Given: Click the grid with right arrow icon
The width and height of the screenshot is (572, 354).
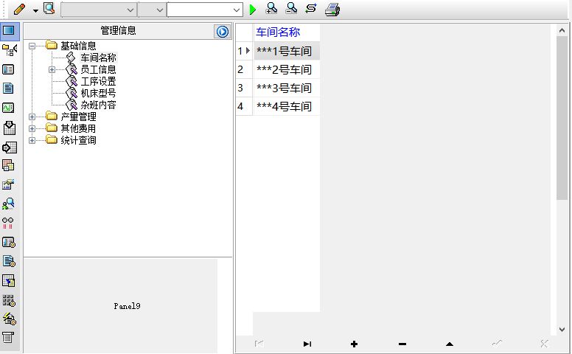Looking at the screenshot, I should [x=10, y=147].
